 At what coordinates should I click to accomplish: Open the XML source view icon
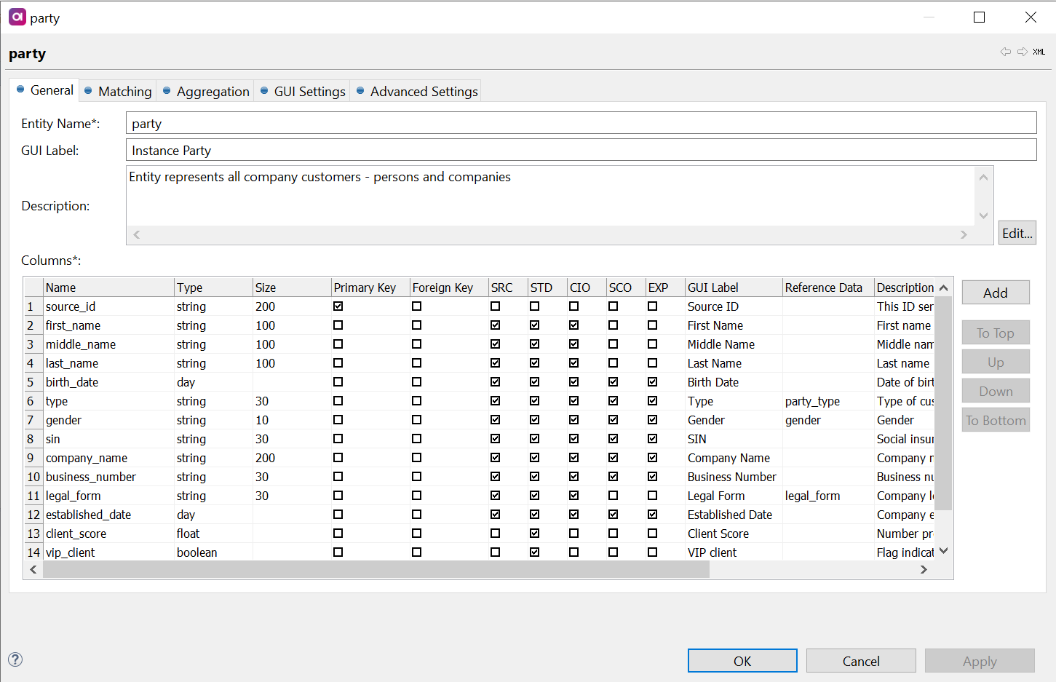tap(1039, 52)
